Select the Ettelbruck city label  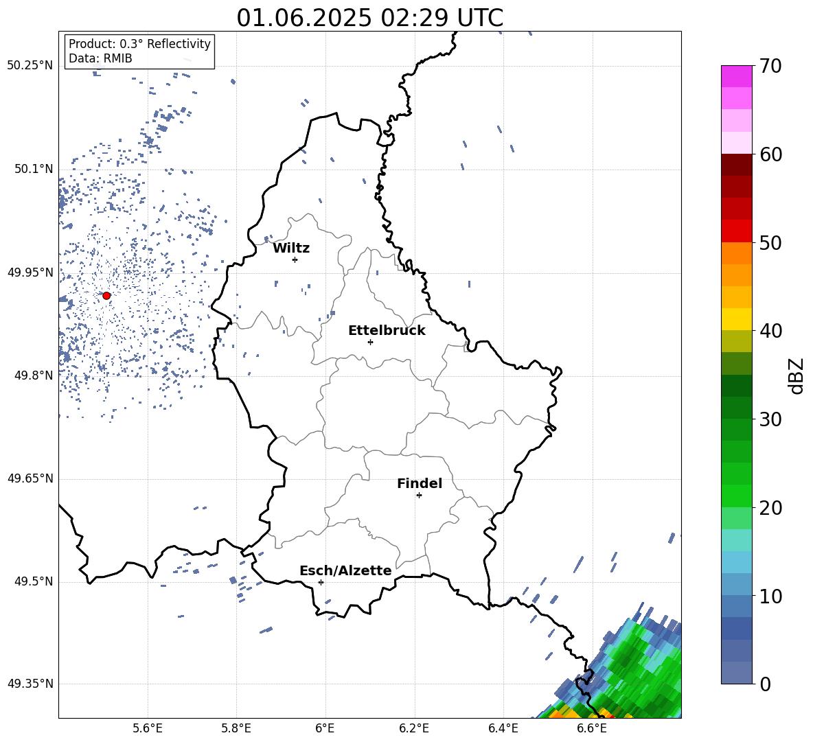click(x=387, y=331)
